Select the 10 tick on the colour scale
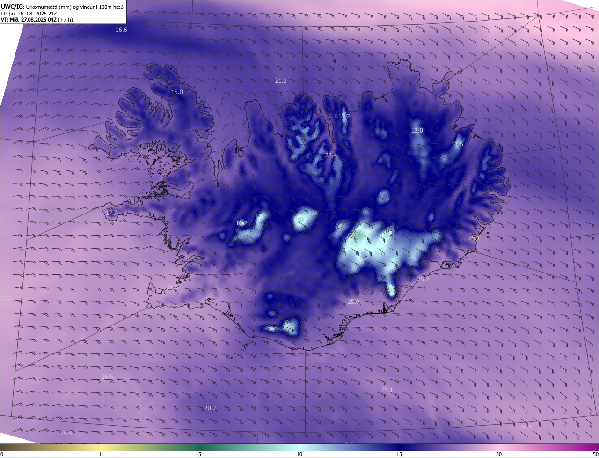Viewport: 599px width, 458px height. (x=299, y=454)
